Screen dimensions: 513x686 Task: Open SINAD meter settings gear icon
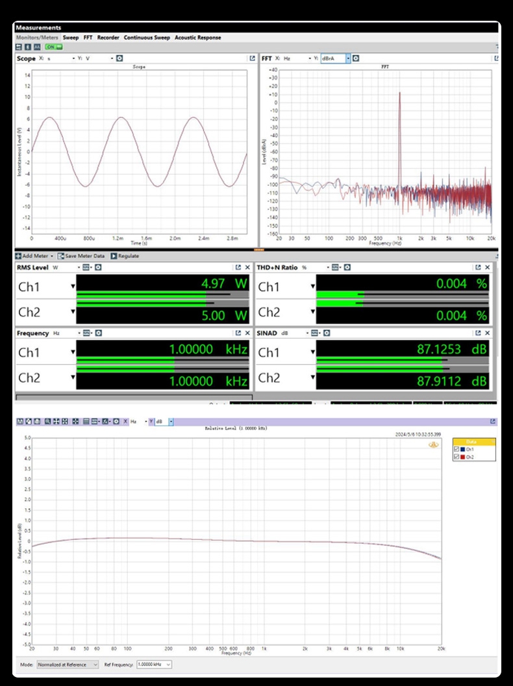[326, 333]
